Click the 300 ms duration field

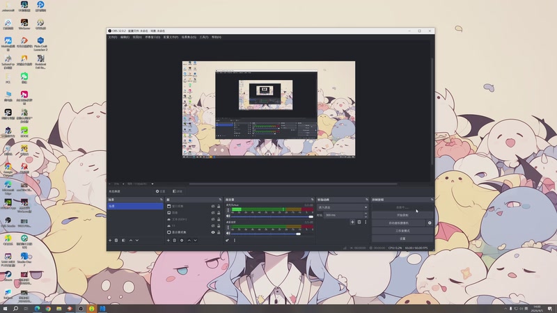coord(343,215)
